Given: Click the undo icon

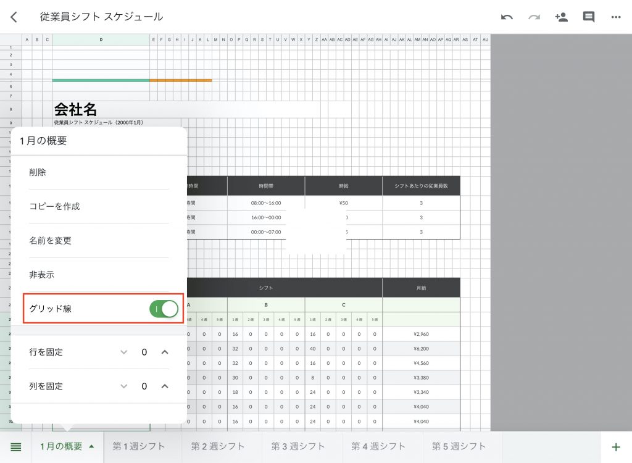Looking at the screenshot, I should [507, 17].
